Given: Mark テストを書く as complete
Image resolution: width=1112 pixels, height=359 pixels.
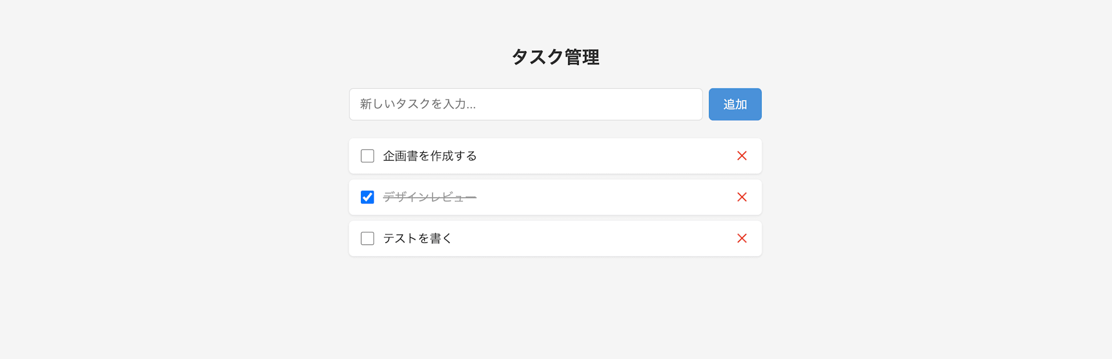Looking at the screenshot, I should tap(367, 238).
